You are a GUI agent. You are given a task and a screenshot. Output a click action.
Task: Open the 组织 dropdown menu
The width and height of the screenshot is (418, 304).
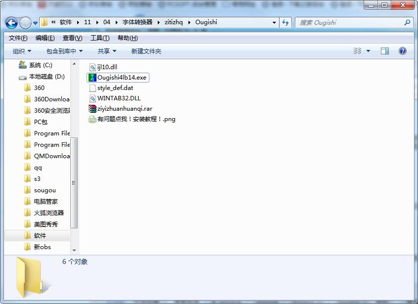point(22,51)
